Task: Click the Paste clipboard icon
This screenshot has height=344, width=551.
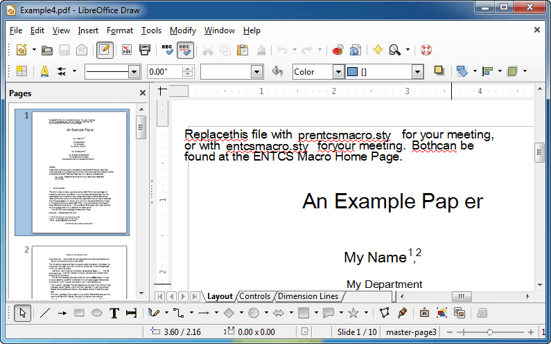Action: pos(243,50)
